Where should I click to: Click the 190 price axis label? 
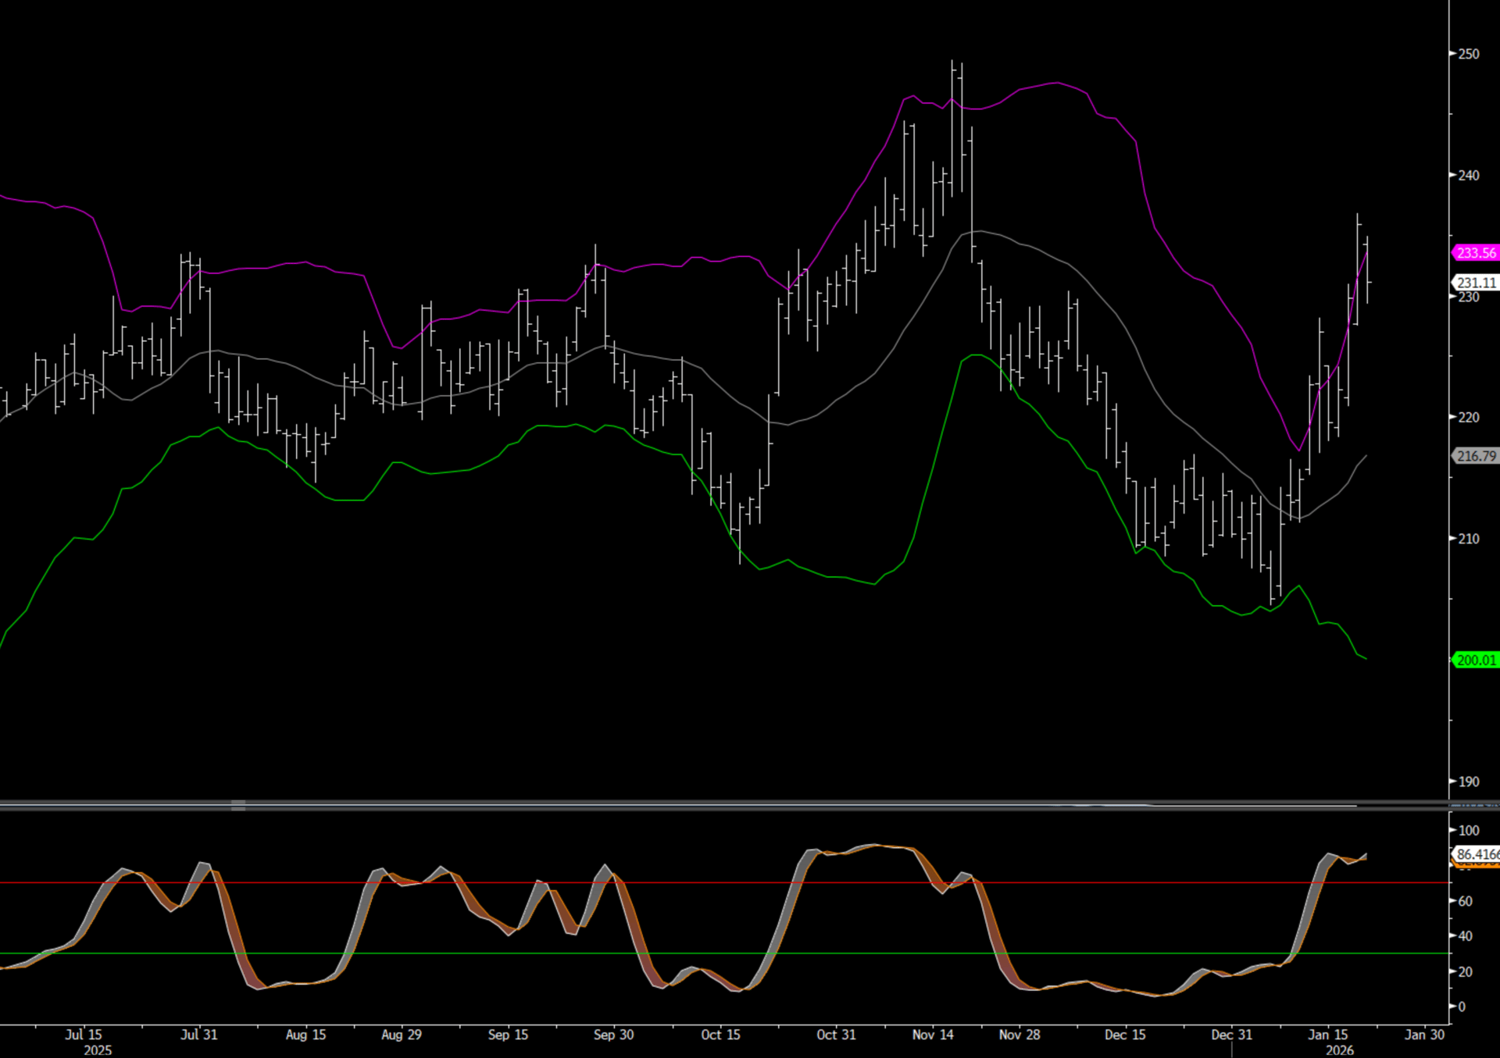[x=1469, y=782]
